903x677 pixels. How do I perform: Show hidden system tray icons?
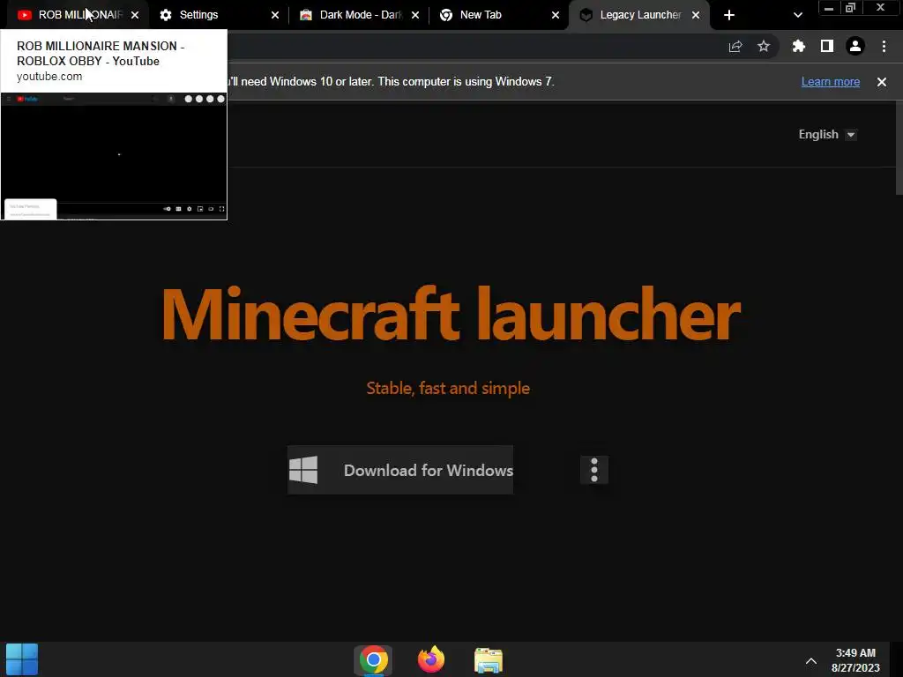(811, 661)
